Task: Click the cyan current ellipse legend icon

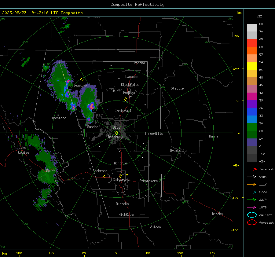Action: 252,215
